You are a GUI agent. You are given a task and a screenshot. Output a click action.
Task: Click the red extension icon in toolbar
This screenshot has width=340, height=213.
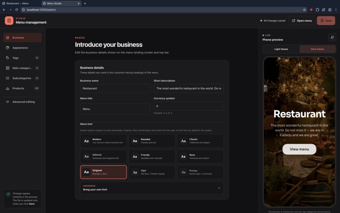pyautogui.click(x=311, y=10)
